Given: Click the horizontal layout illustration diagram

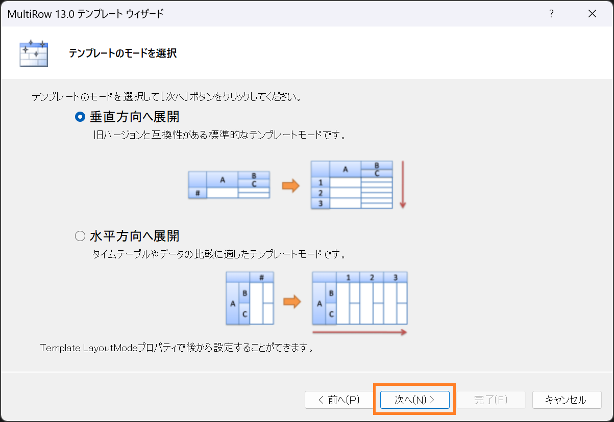Looking at the screenshot, I should 316,303.
